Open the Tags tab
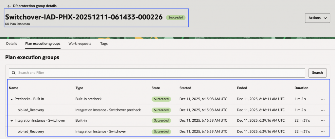This screenshot has width=335, height=139. pyautogui.click(x=104, y=44)
